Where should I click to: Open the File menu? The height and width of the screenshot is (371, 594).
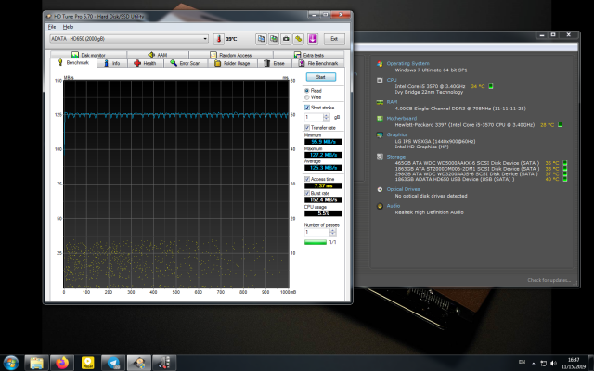coord(53,26)
